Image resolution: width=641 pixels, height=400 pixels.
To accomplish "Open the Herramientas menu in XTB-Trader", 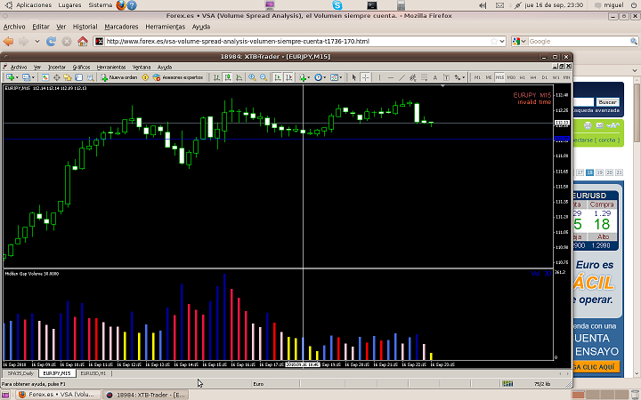I will coord(110,67).
